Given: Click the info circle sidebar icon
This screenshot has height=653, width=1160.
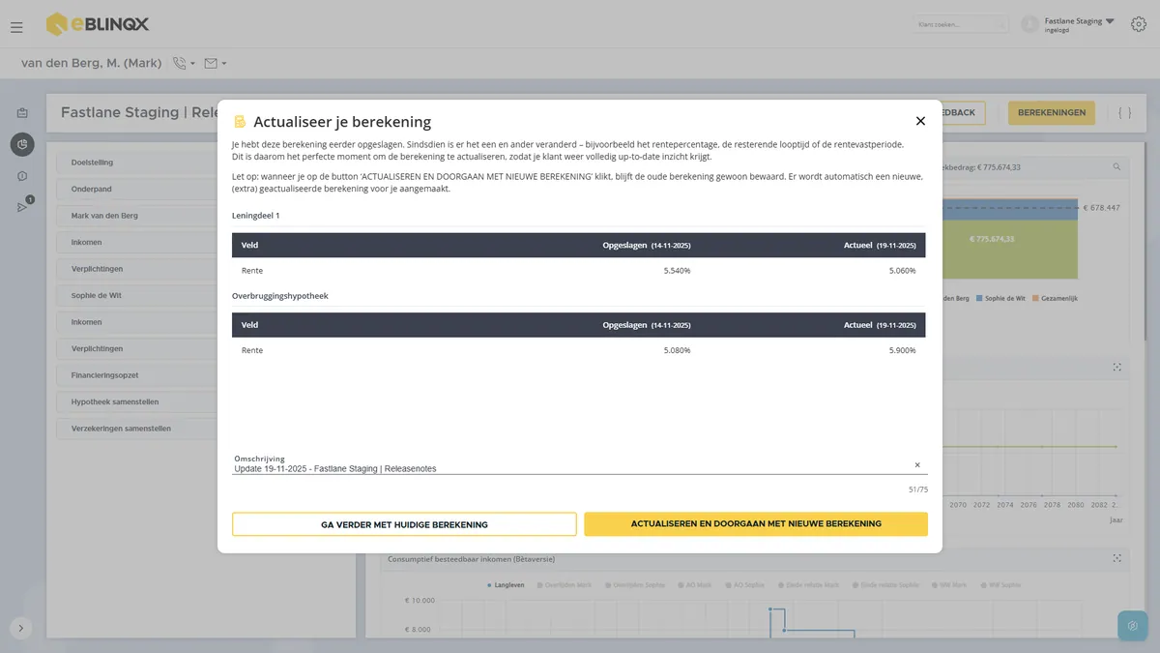Looking at the screenshot, I should click(x=22, y=176).
